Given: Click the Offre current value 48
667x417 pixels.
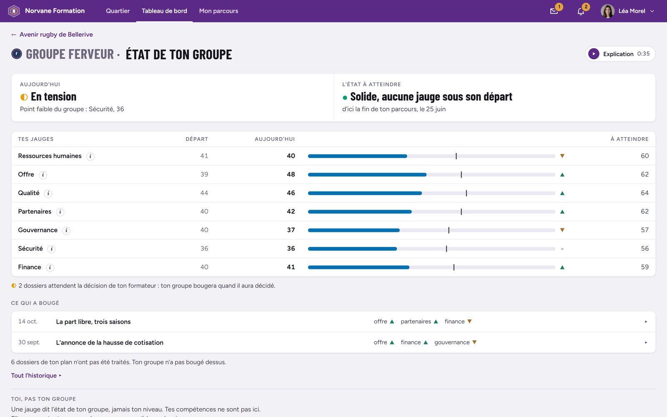Looking at the screenshot, I should (x=291, y=174).
